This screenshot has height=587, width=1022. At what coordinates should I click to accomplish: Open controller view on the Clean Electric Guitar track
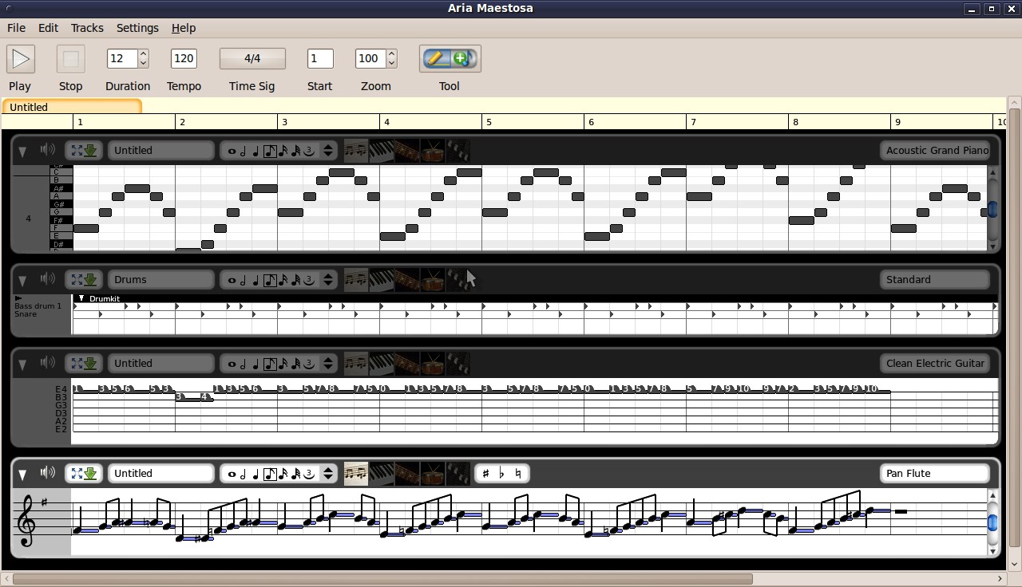click(458, 364)
